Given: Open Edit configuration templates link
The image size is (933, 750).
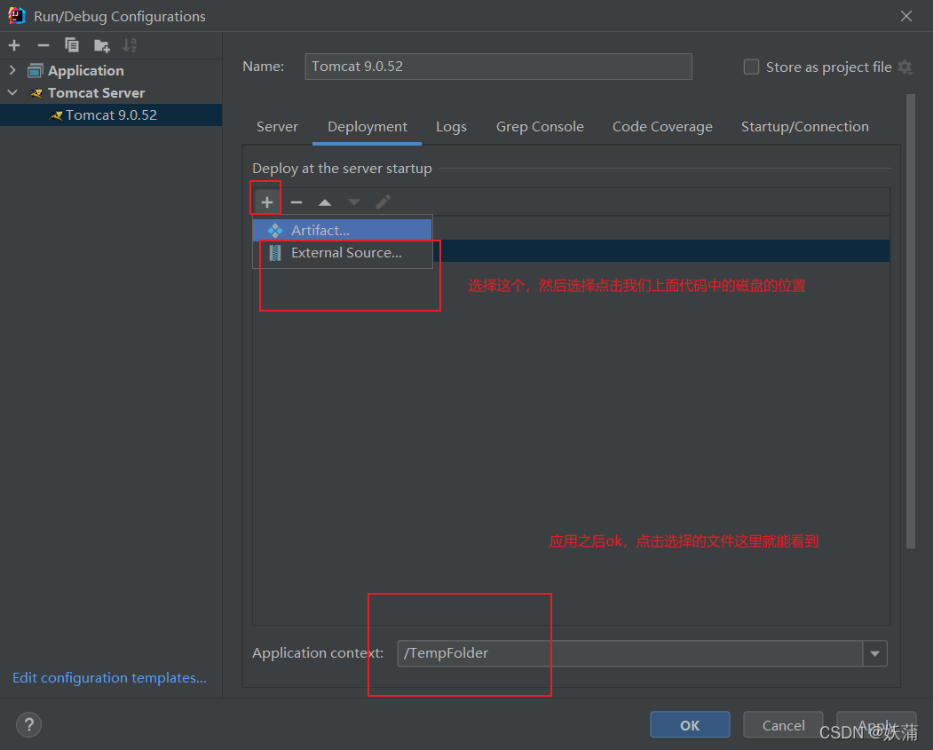Looking at the screenshot, I should [109, 677].
